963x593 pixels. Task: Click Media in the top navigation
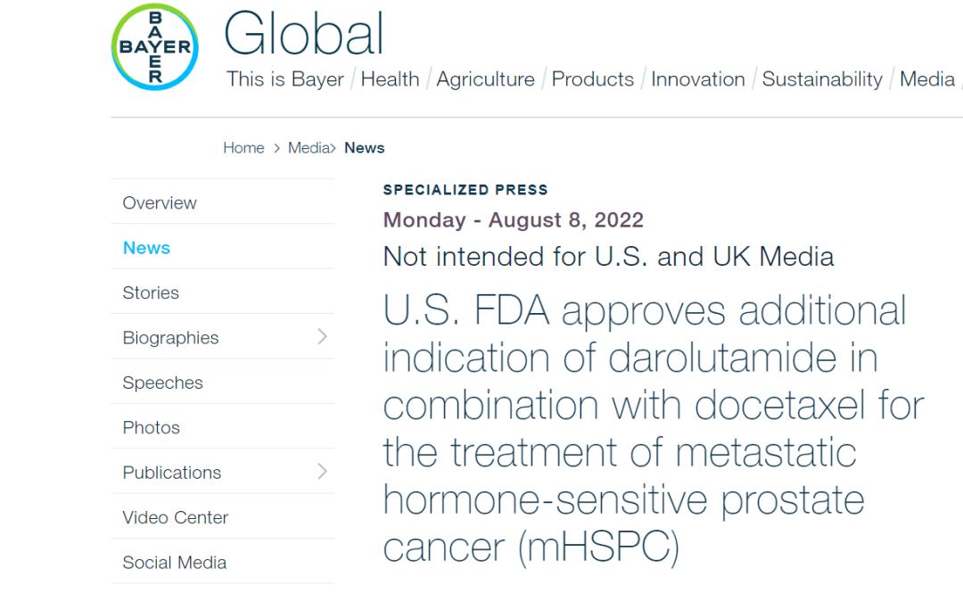coord(926,79)
